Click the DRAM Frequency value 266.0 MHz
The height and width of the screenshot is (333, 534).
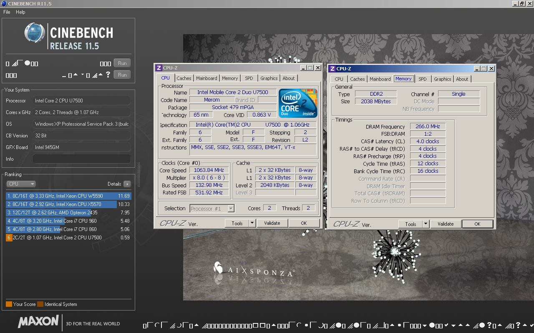428,127
